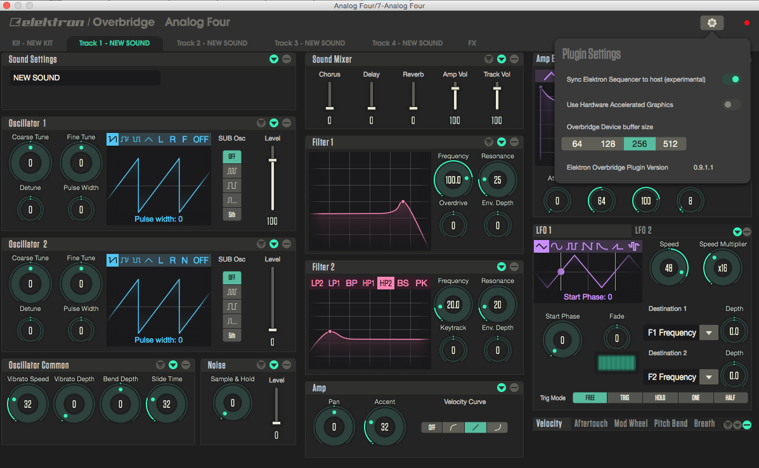Expand Oscillator 2 green arrow menu
This screenshot has height=468, width=759.
click(274, 244)
